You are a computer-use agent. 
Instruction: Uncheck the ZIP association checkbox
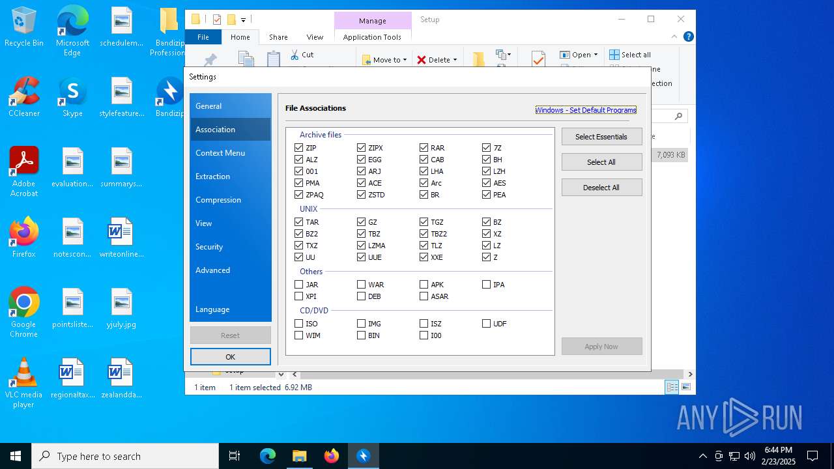tap(299, 148)
